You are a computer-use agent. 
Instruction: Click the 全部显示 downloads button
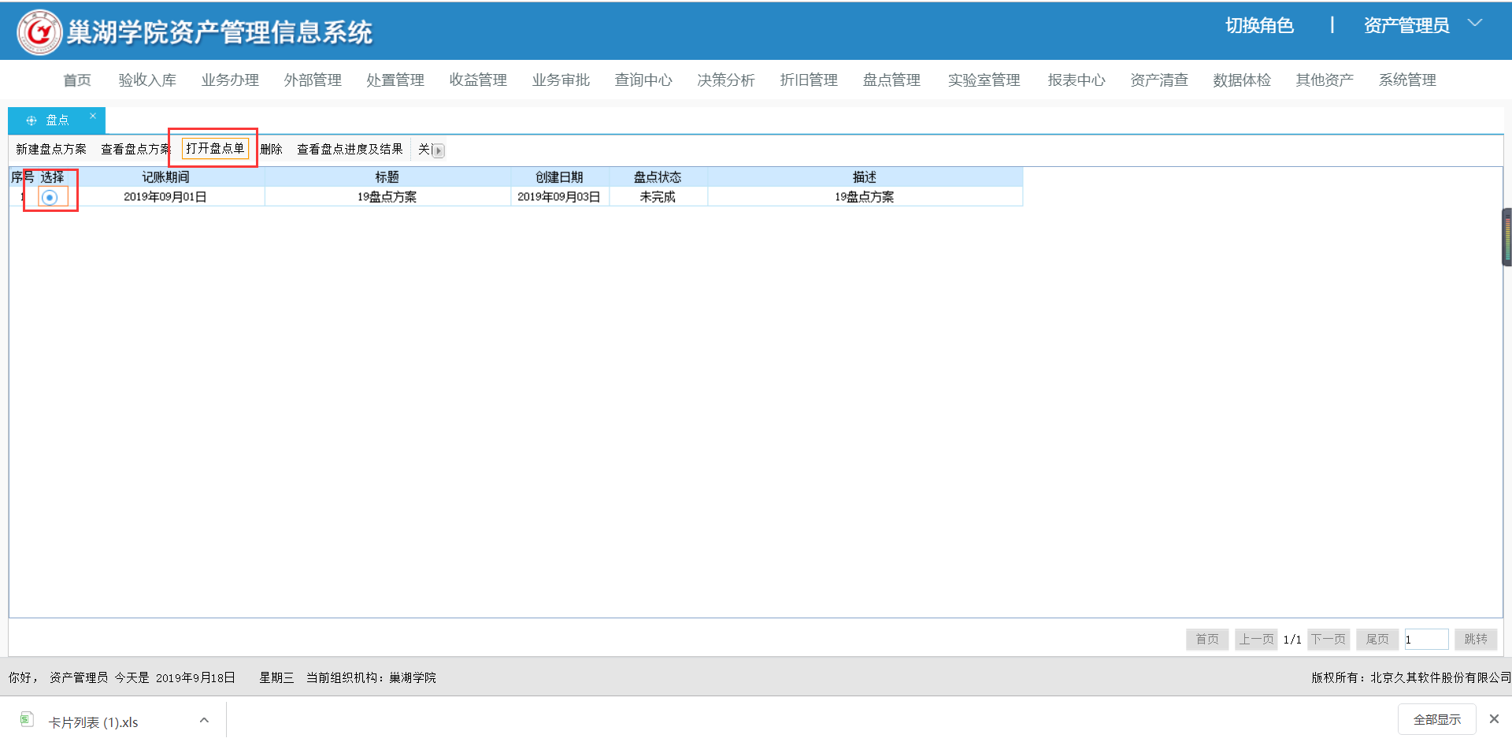pos(1436,719)
